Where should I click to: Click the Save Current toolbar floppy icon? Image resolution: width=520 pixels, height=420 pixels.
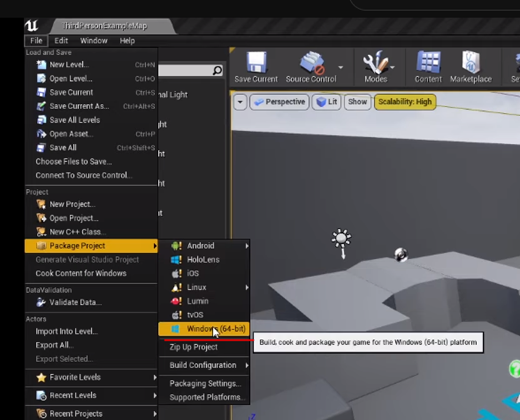[256, 62]
